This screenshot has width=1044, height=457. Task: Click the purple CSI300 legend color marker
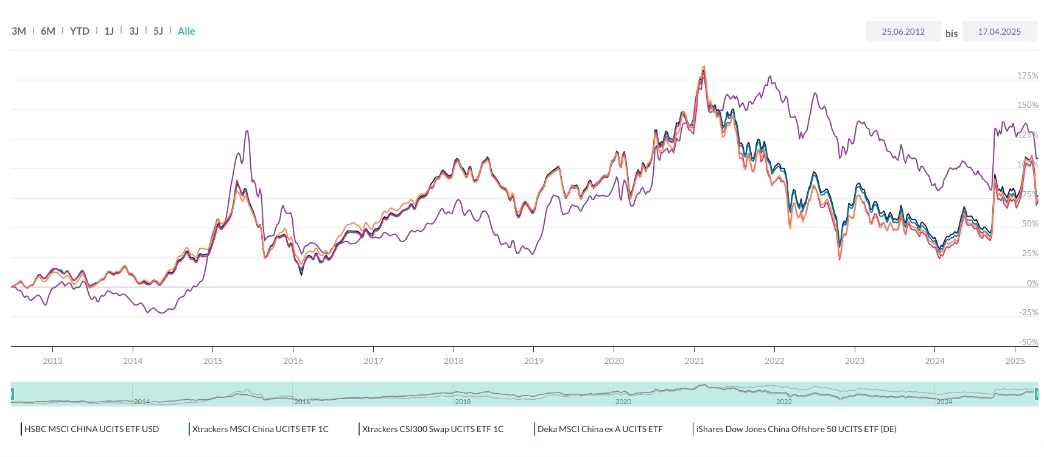coord(359,429)
